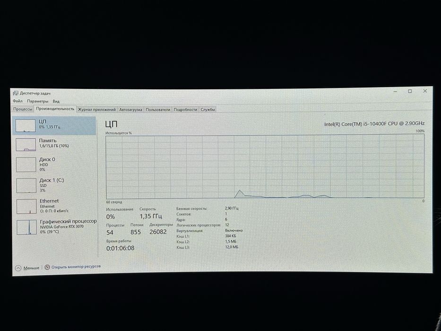The width and height of the screenshot is (441, 331).
Task: Maximize the Диспетчер задач window
Action: pyautogui.click(x=410, y=91)
